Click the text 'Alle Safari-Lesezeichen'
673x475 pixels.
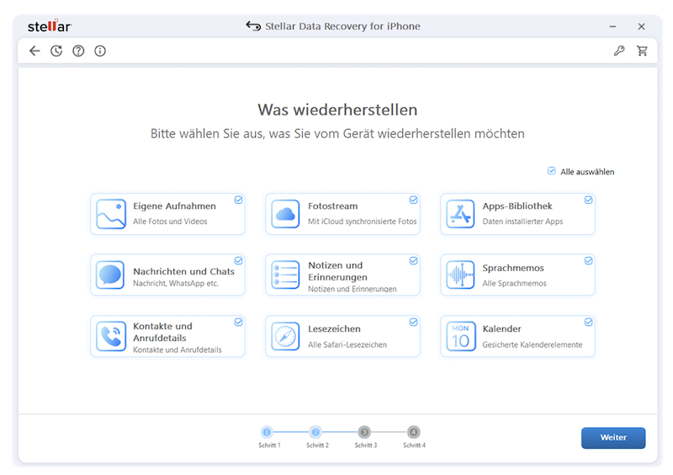coord(347,344)
